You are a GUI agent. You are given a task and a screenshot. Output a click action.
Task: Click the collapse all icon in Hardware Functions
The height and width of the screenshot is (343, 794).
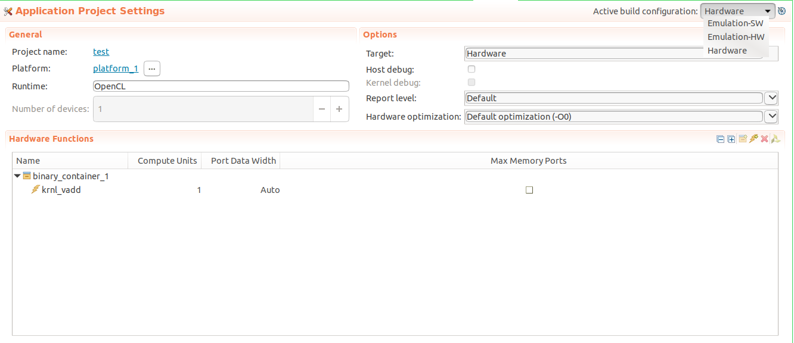(721, 139)
